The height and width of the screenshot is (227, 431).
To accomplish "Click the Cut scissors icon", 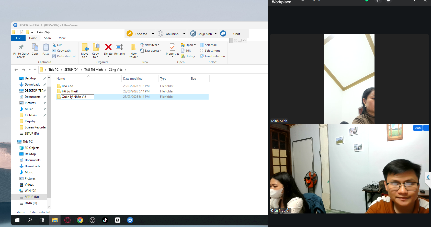I will [x=54, y=45].
